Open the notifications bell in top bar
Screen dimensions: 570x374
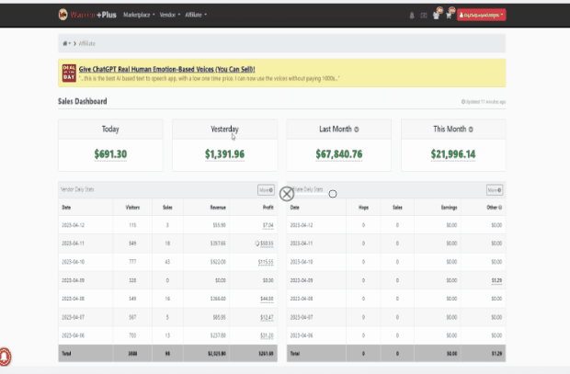point(411,15)
